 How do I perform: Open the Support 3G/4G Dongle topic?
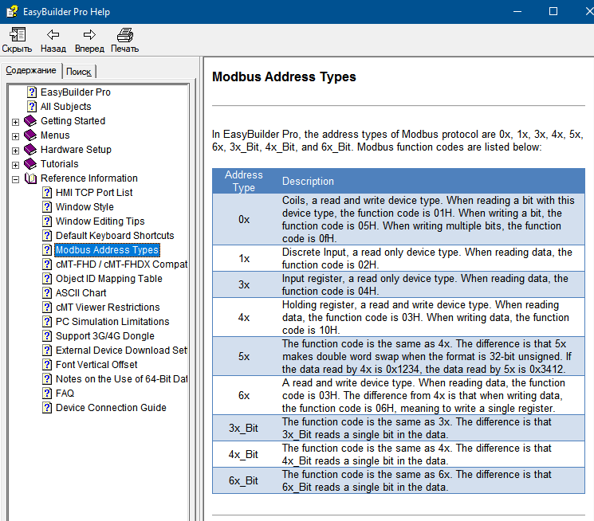105,336
